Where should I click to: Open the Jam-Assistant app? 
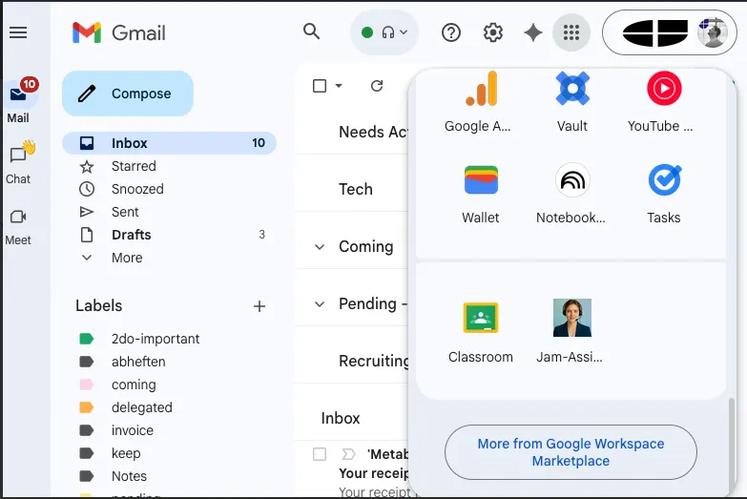(571, 332)
